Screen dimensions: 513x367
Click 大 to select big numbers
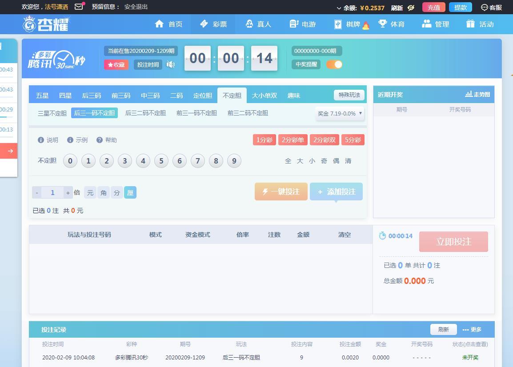[x=300, y=161]
